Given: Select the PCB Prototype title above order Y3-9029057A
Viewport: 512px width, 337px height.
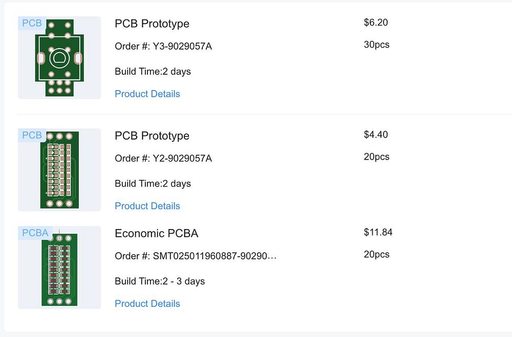Looking at the screenshot, I should pos(152,24).
